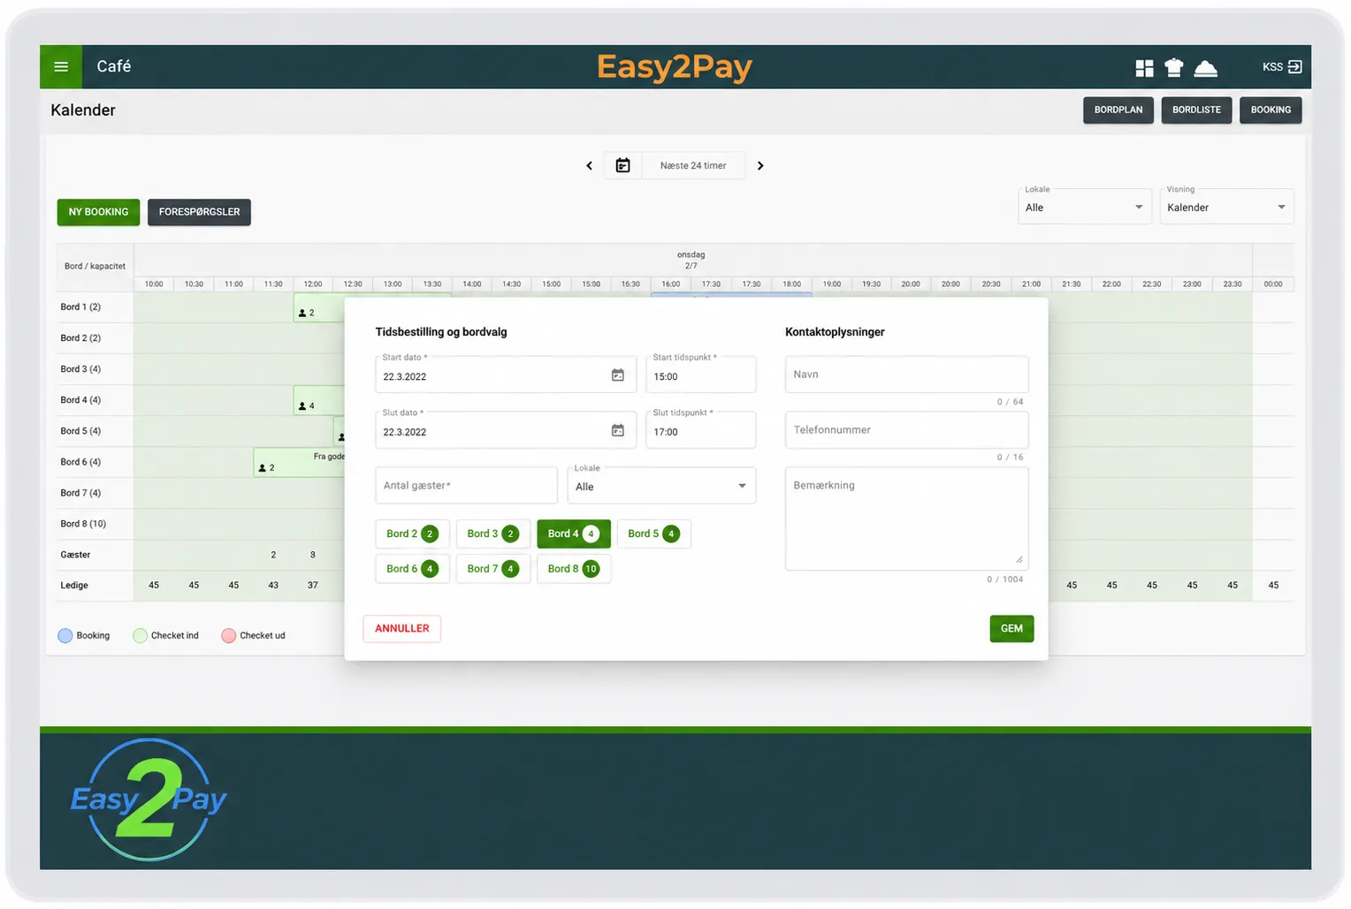Click the NY BOOKING button
Image resolution: width=1351 pixels, height=909 pixels.
click(x=98, y=212)
